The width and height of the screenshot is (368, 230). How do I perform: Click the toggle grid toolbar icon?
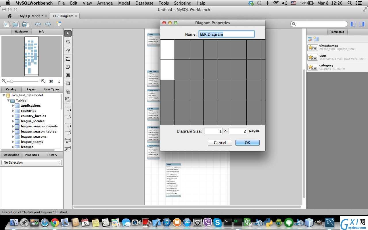pyautogui.click(x=59, y=24)
